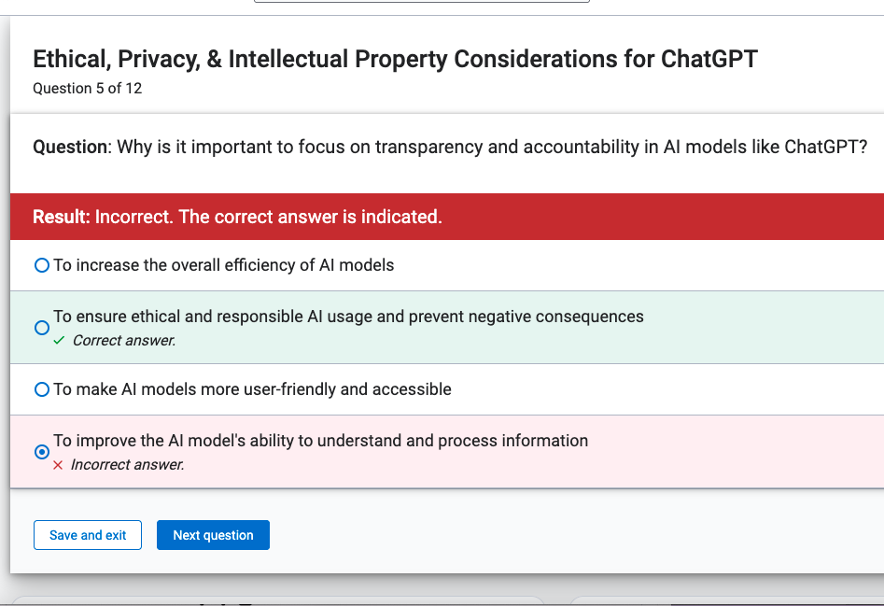Click the bold 'Result:' label in banner

62,217
